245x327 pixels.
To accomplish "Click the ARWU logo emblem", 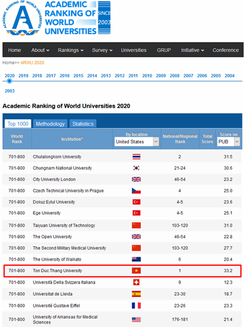I will click(x=21, y=18).
